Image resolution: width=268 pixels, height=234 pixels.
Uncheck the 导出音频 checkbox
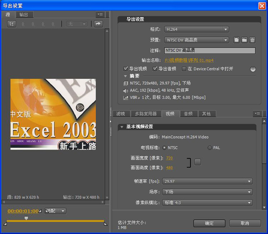point(155,69)
